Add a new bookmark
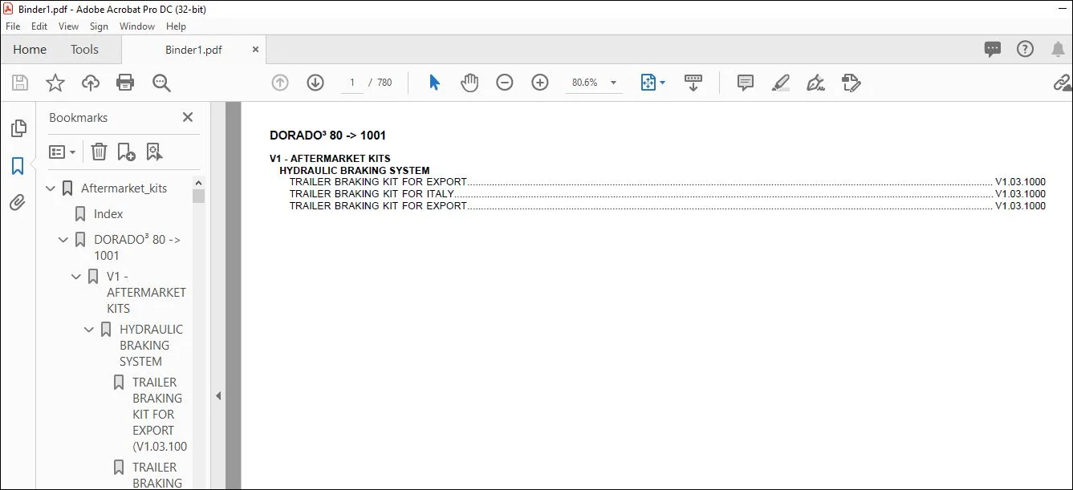The height and width of the screenshot is (490, 1073). pyautogui.click(x=126, y=152)
